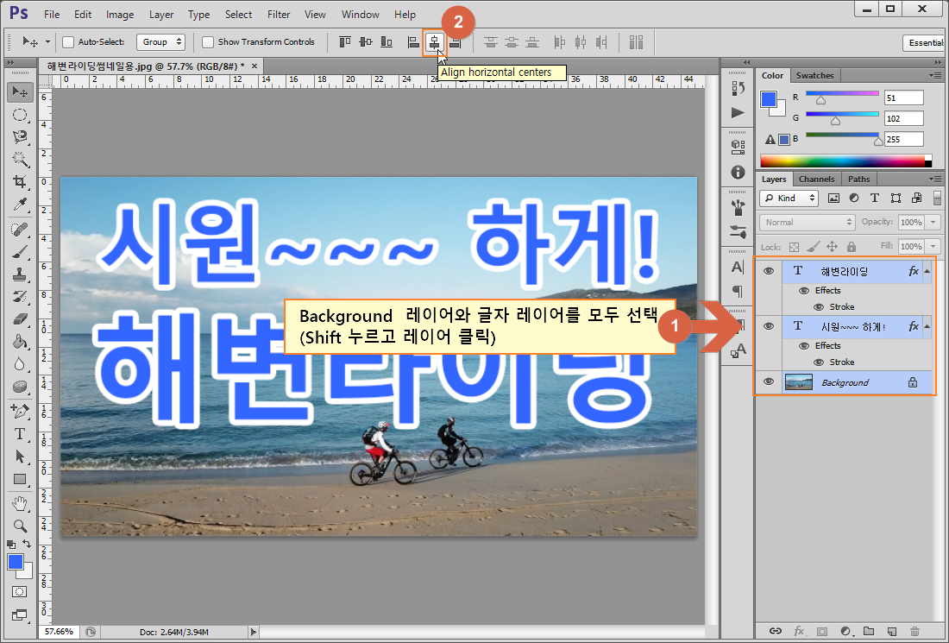Viewport: 949px width, 643px height.
Task: Toggle Stroke visibility under 시원~~~ 하게! layer
Action: pos(818,362)
